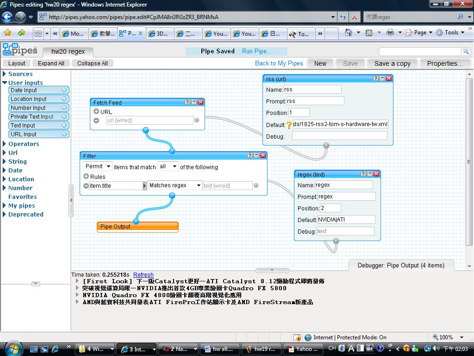Open help for rss (url) module
474x356 pixels.
[x=376, y=78]
